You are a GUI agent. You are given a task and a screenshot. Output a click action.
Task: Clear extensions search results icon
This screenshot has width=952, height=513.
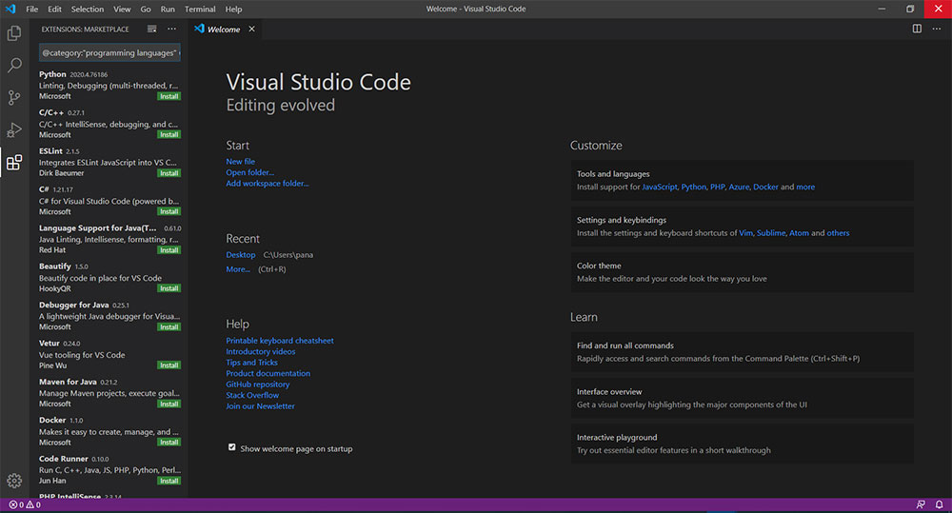151,30
